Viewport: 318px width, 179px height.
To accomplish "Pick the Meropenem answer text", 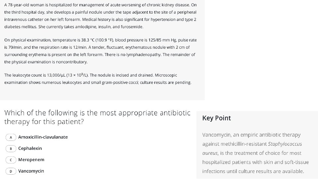I will point(31,160).
